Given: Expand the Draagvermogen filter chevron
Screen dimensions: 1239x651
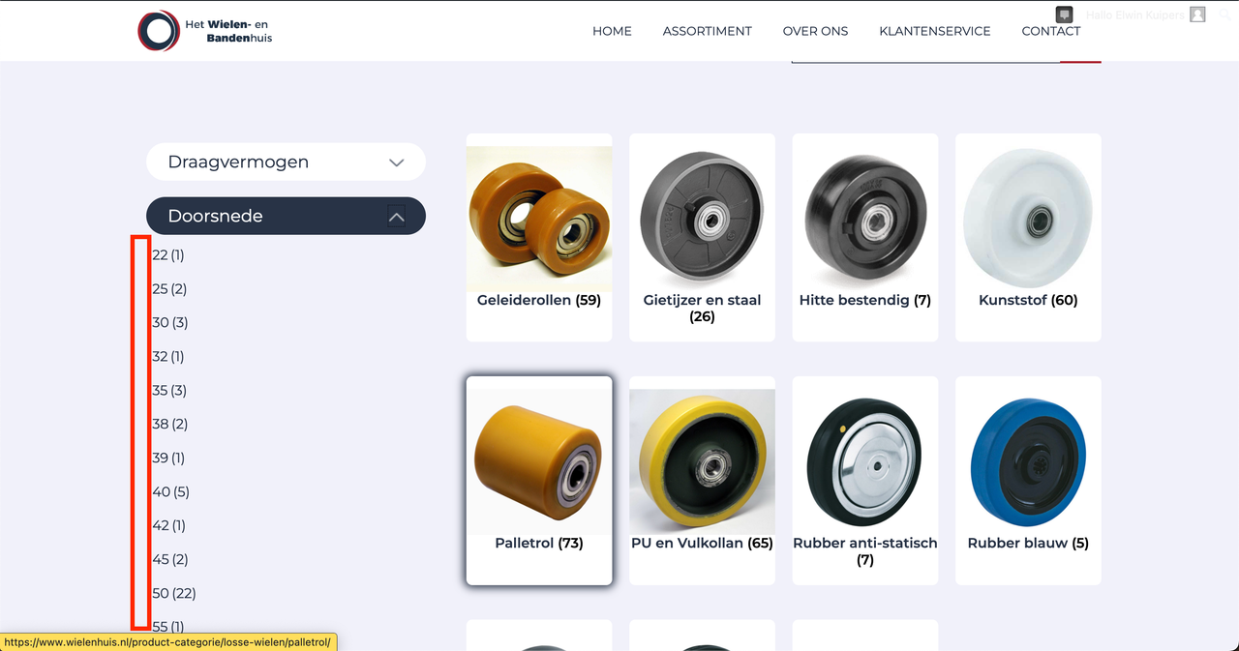Looking at the screenshot, I should (x=396, y=163).
